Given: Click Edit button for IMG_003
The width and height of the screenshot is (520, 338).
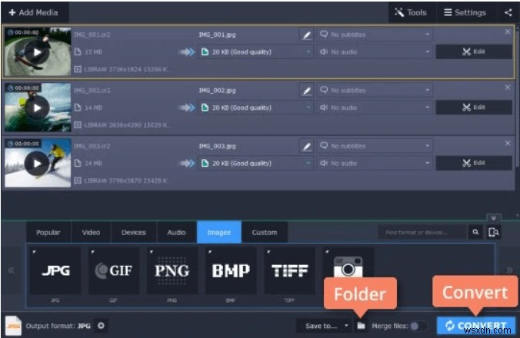Looking at the screenshot, I should click(474, 163).
